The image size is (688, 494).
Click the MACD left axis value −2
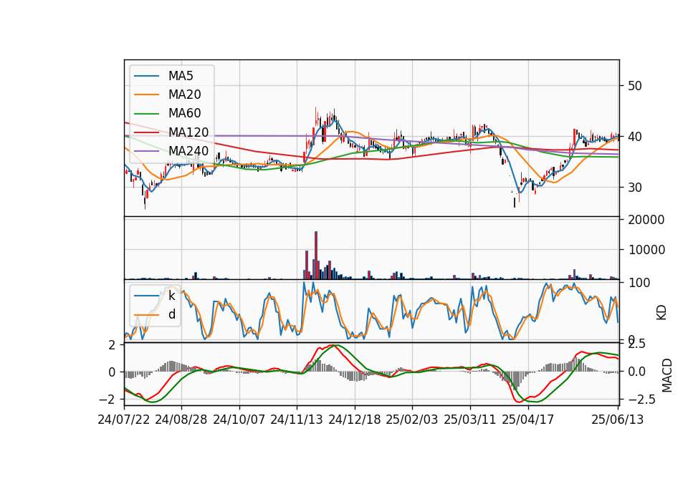(x=107, y=399)
